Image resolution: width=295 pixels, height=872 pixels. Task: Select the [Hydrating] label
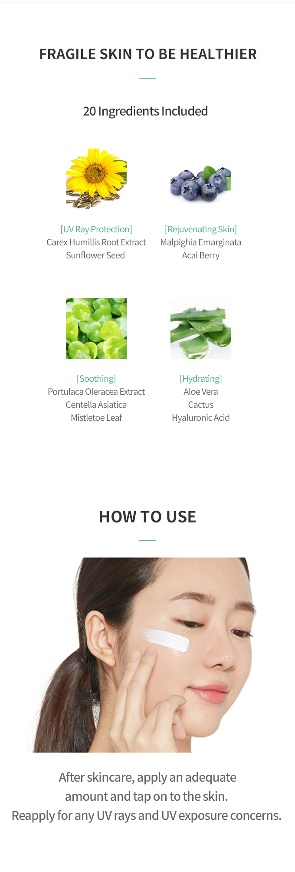point(201,379)
